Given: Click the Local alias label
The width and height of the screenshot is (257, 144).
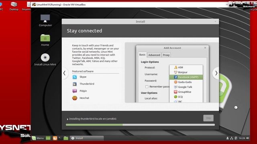Looking at the screenshot, I should (151, 98).
